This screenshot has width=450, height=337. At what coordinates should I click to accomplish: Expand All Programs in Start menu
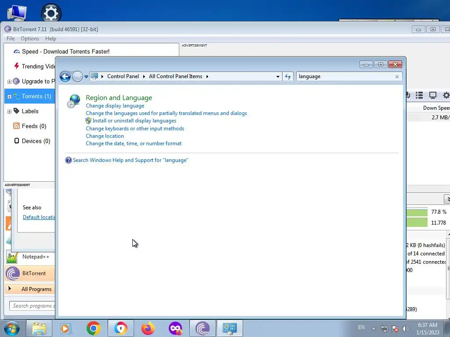(x=30, y=289)
